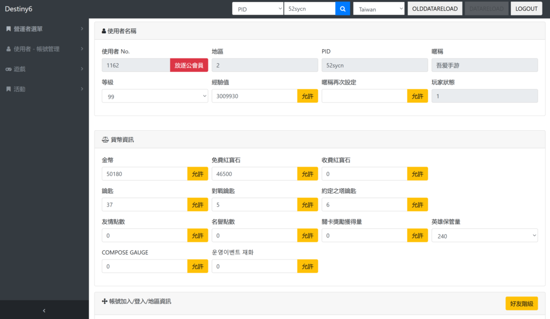Click the LOGOUT button
The image size is (550, 319).
(x=526, y=9)
